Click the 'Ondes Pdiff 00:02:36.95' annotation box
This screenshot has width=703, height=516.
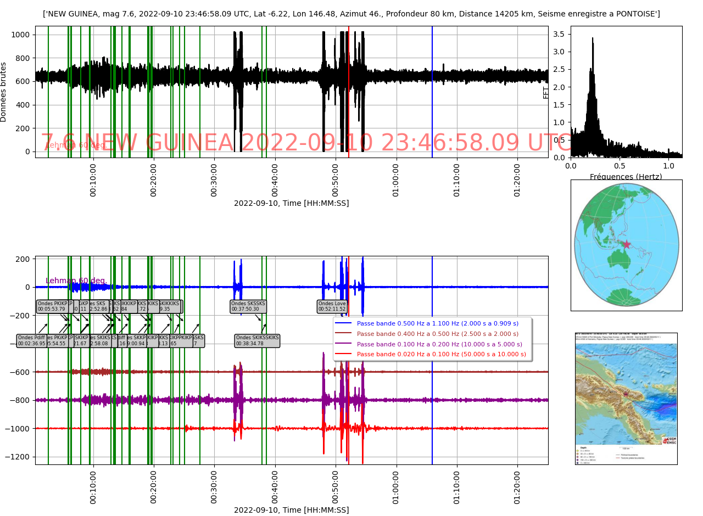(32, 341)
